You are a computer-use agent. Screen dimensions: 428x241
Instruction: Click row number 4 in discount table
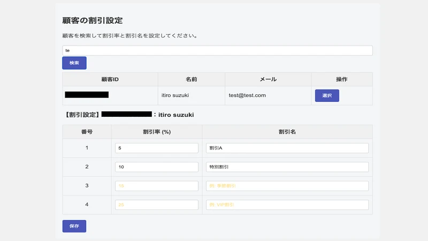coord(87,205)
